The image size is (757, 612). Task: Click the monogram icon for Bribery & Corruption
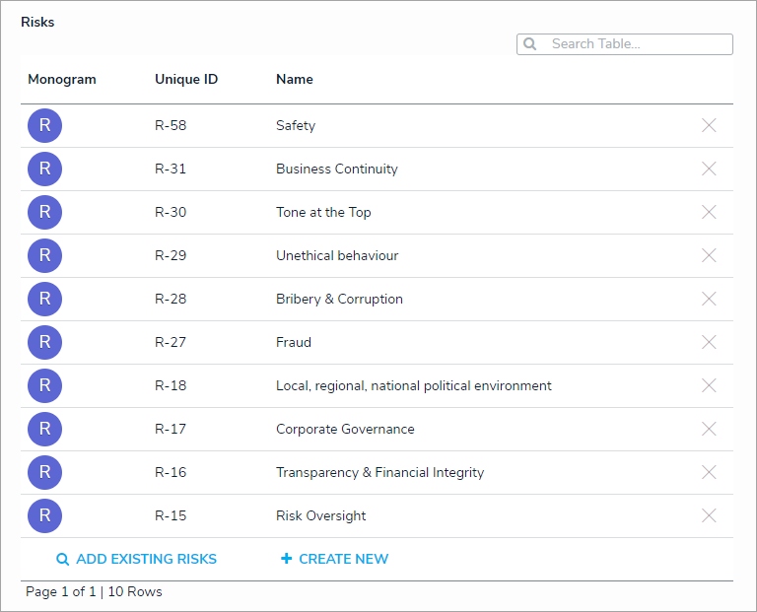coord(44,299)
